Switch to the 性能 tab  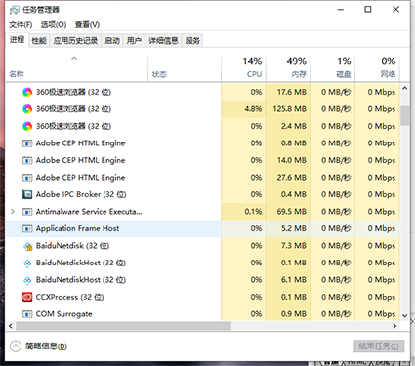click(x=39, y=41)
